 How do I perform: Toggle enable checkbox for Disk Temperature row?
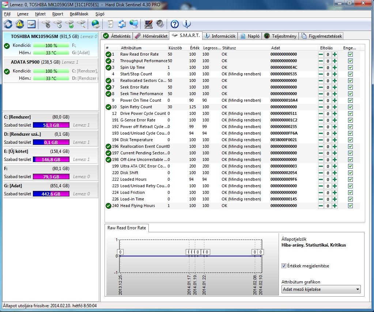(x=350, y=140)
